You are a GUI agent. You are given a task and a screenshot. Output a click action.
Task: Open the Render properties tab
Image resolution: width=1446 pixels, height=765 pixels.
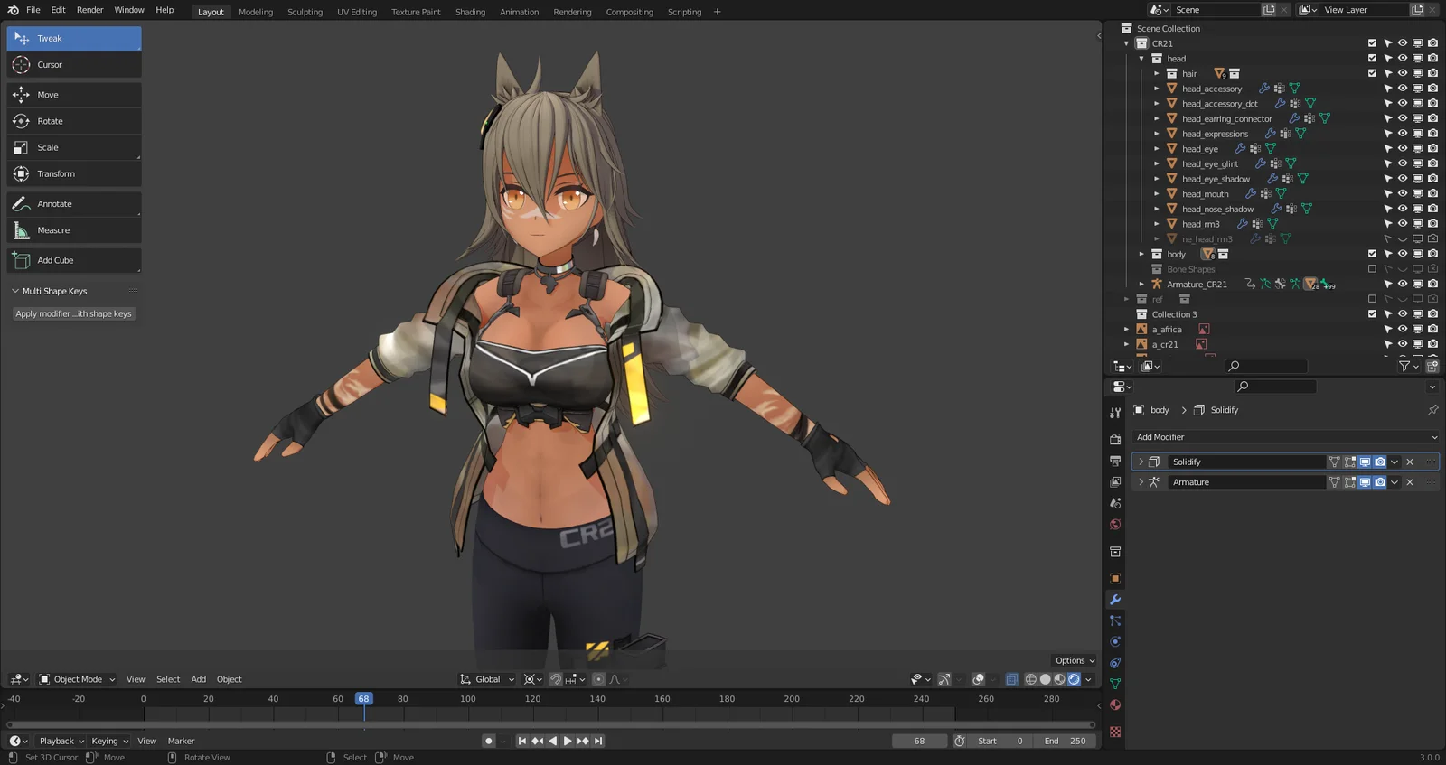pyautogui.click(x=1115, y=439)
